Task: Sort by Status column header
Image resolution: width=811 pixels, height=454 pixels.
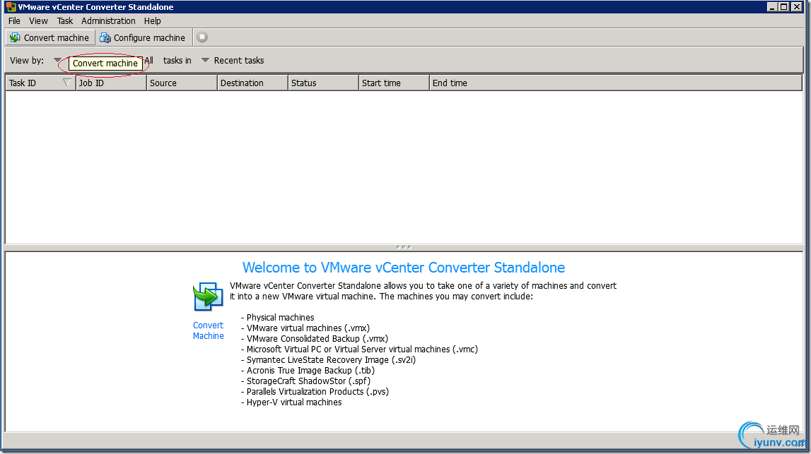Action: [323, 83]
